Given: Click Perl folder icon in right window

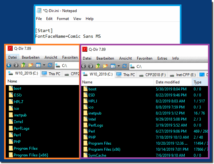Looking at the screenshot, I should coord(85,131).
